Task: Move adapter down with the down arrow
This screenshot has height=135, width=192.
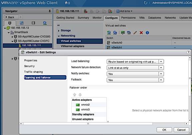Action: click(80, 94)
